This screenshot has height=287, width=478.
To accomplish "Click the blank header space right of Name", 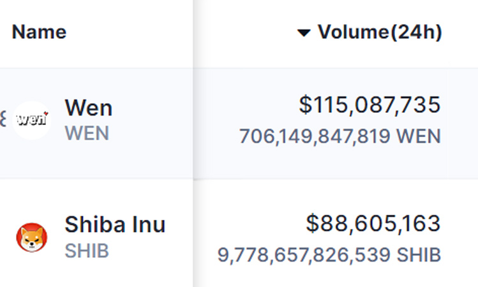I will 128,32.
